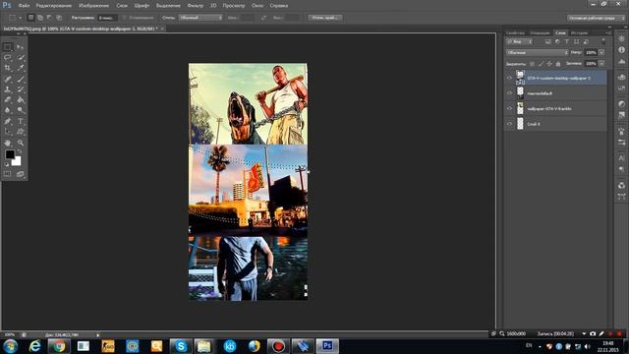Switch to the История panel tab
This screenshot has height=354, width=629.
[579, 32]
